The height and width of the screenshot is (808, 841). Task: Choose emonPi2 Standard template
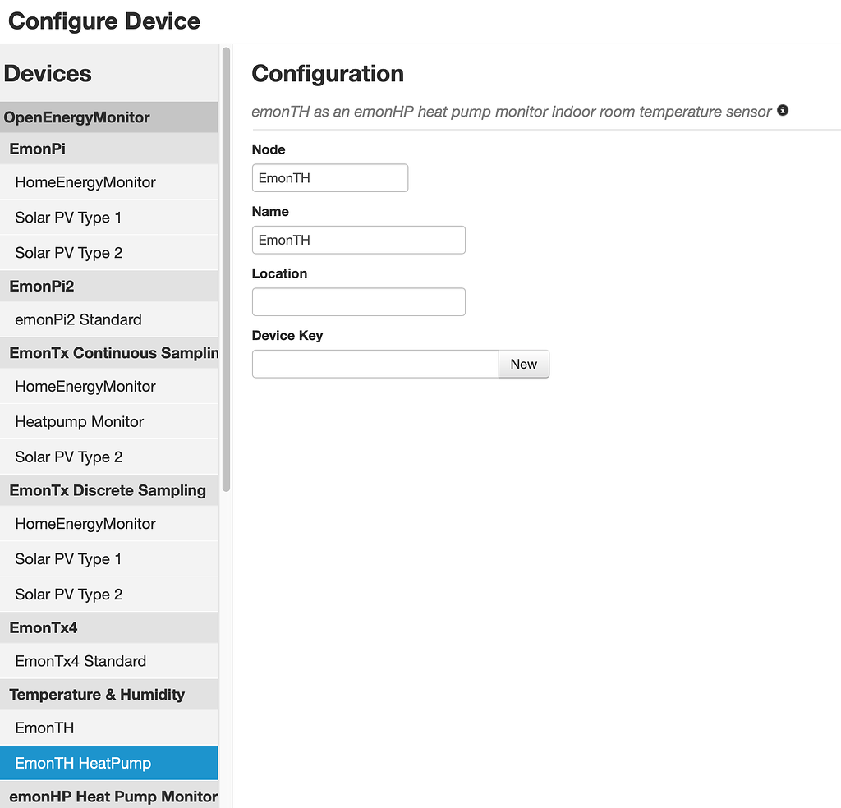[78, 319]
